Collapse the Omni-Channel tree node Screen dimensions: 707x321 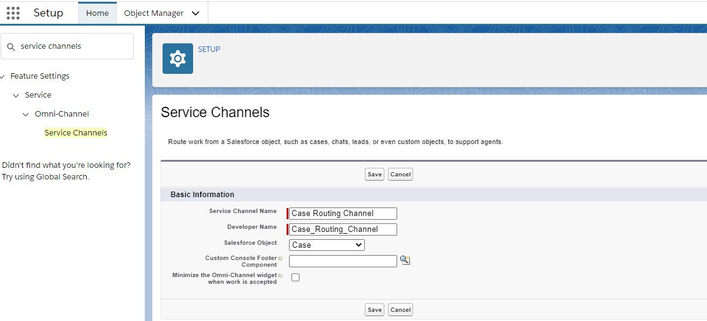pyautogui.click(x=26, y=114)
